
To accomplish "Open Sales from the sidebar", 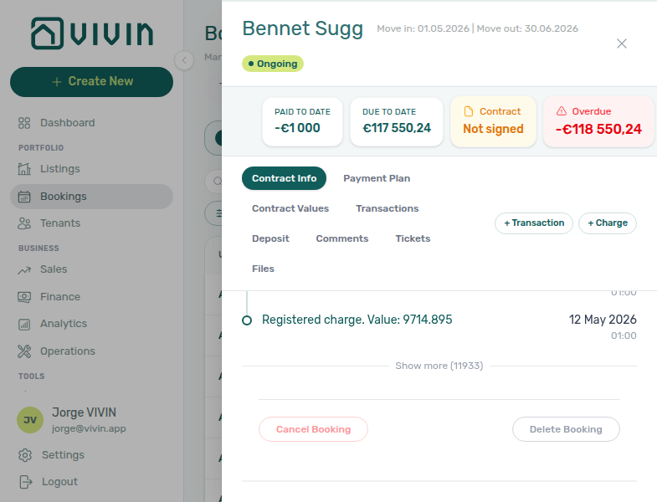I will coord(92,269).
